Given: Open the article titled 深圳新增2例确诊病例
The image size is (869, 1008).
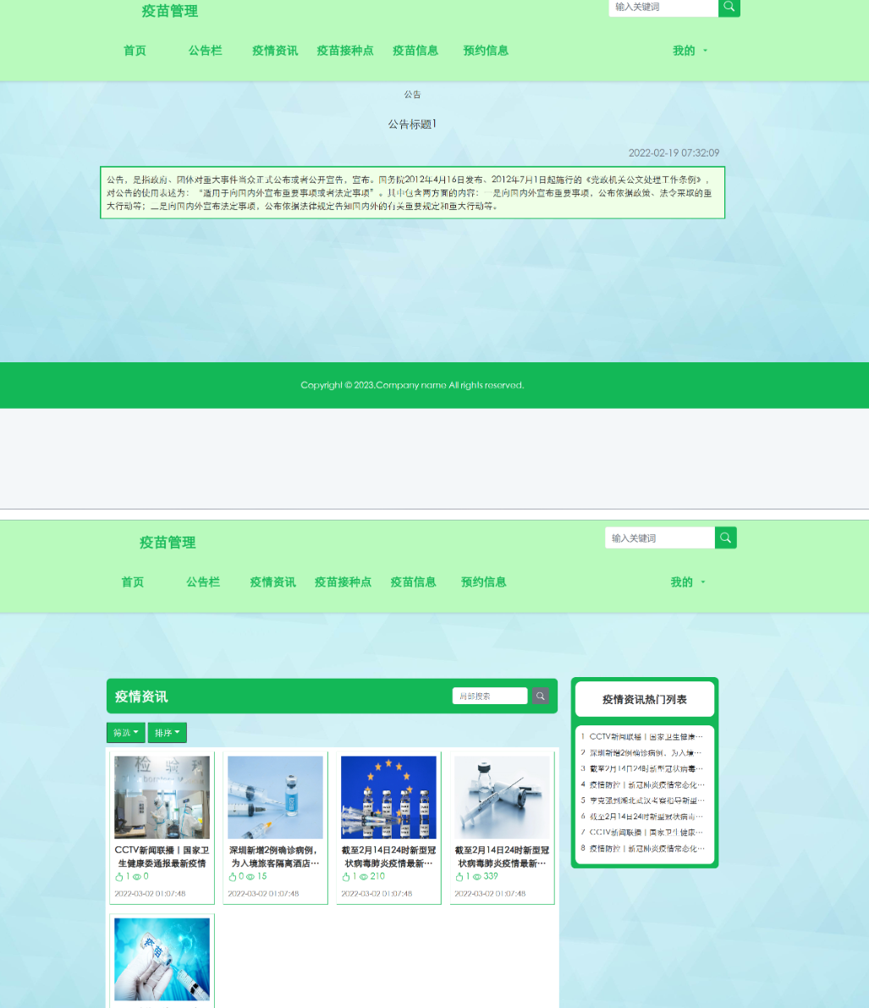Looking at the screenshot, I should click(x=275, y=857).
